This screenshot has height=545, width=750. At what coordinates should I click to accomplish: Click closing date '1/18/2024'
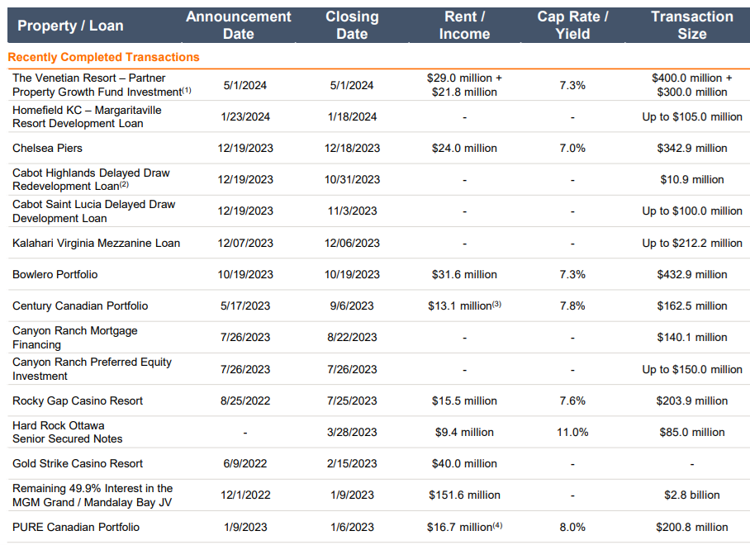(x=352, y=116)
